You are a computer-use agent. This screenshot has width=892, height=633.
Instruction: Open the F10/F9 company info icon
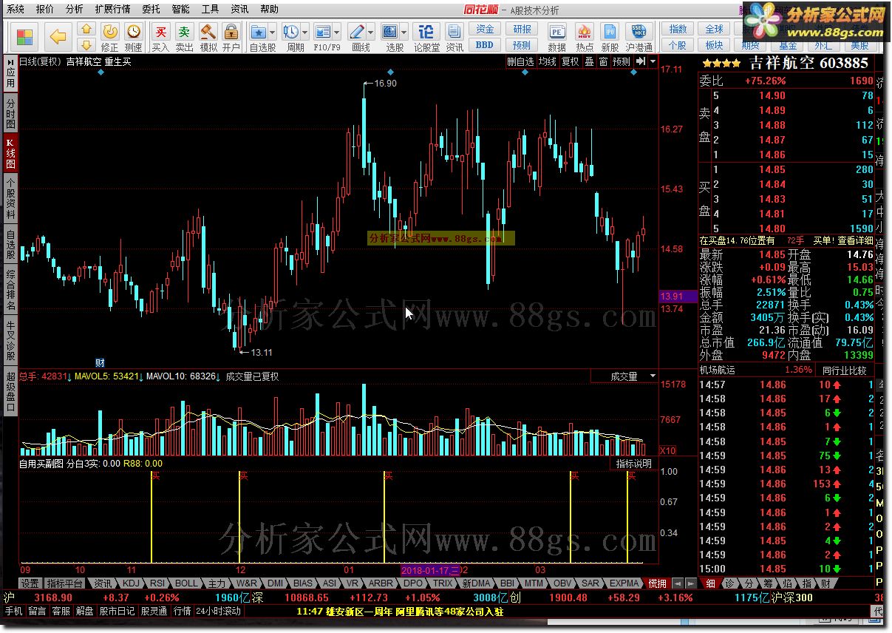[x=323, y=37]
